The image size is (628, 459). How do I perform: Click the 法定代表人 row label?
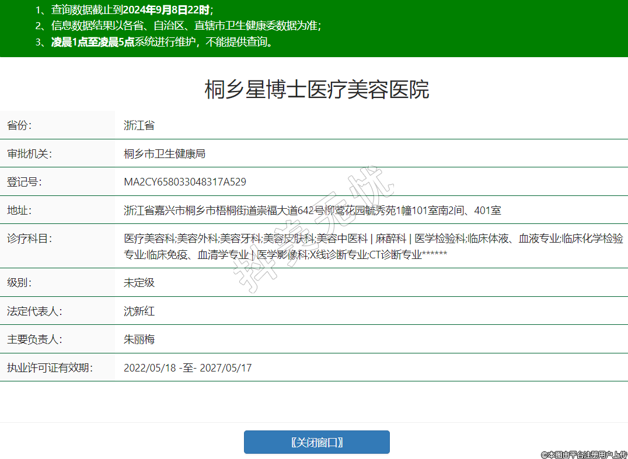click(34, 311)
